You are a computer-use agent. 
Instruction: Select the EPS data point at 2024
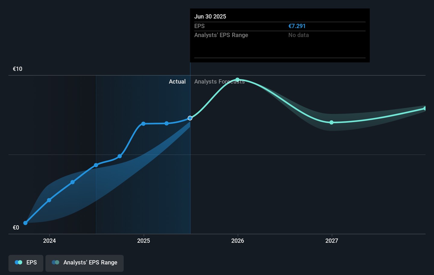pos(49,200)
